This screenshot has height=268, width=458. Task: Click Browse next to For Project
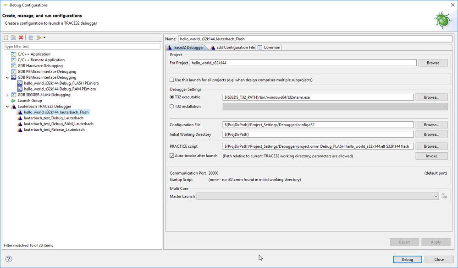(x=433, y=63)
